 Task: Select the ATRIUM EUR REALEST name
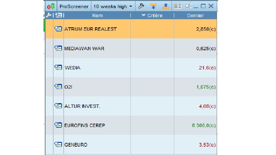(90, 29)
